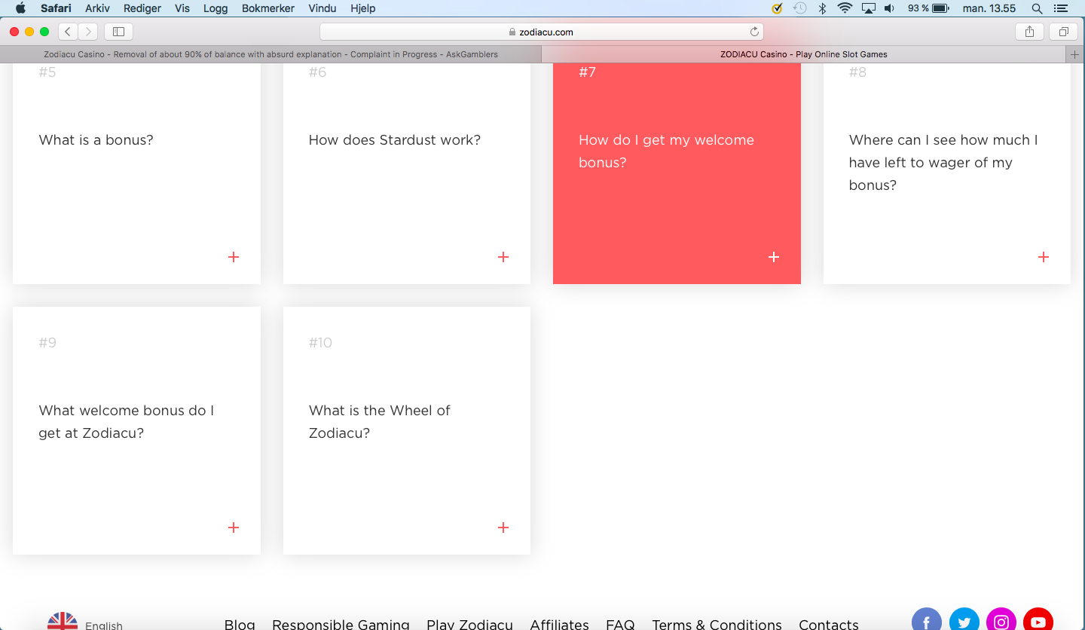Click the clock showing man. 13.55
Screen dimensions: 1085x630
pyautogui.click(x=989, y=8)
